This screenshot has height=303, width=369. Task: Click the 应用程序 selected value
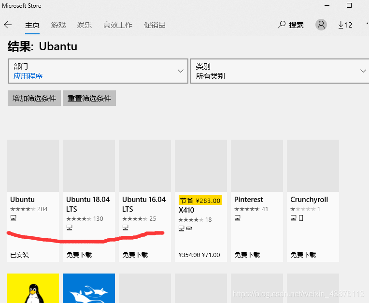coord(28,76)
